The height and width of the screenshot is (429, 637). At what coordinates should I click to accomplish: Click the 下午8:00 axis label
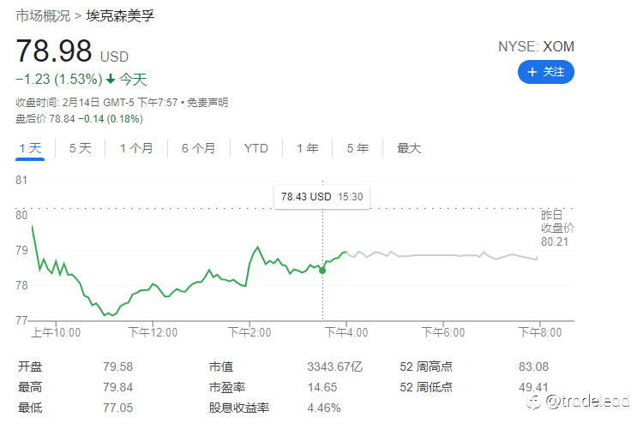pos(540,332)
